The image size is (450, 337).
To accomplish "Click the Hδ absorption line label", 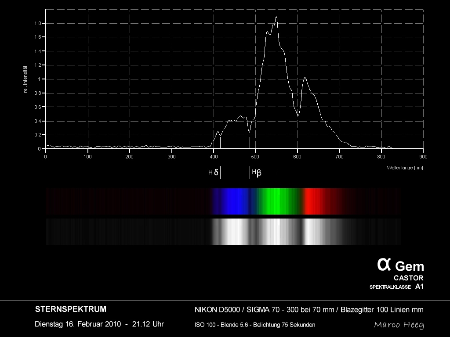I will coord(214,172).
